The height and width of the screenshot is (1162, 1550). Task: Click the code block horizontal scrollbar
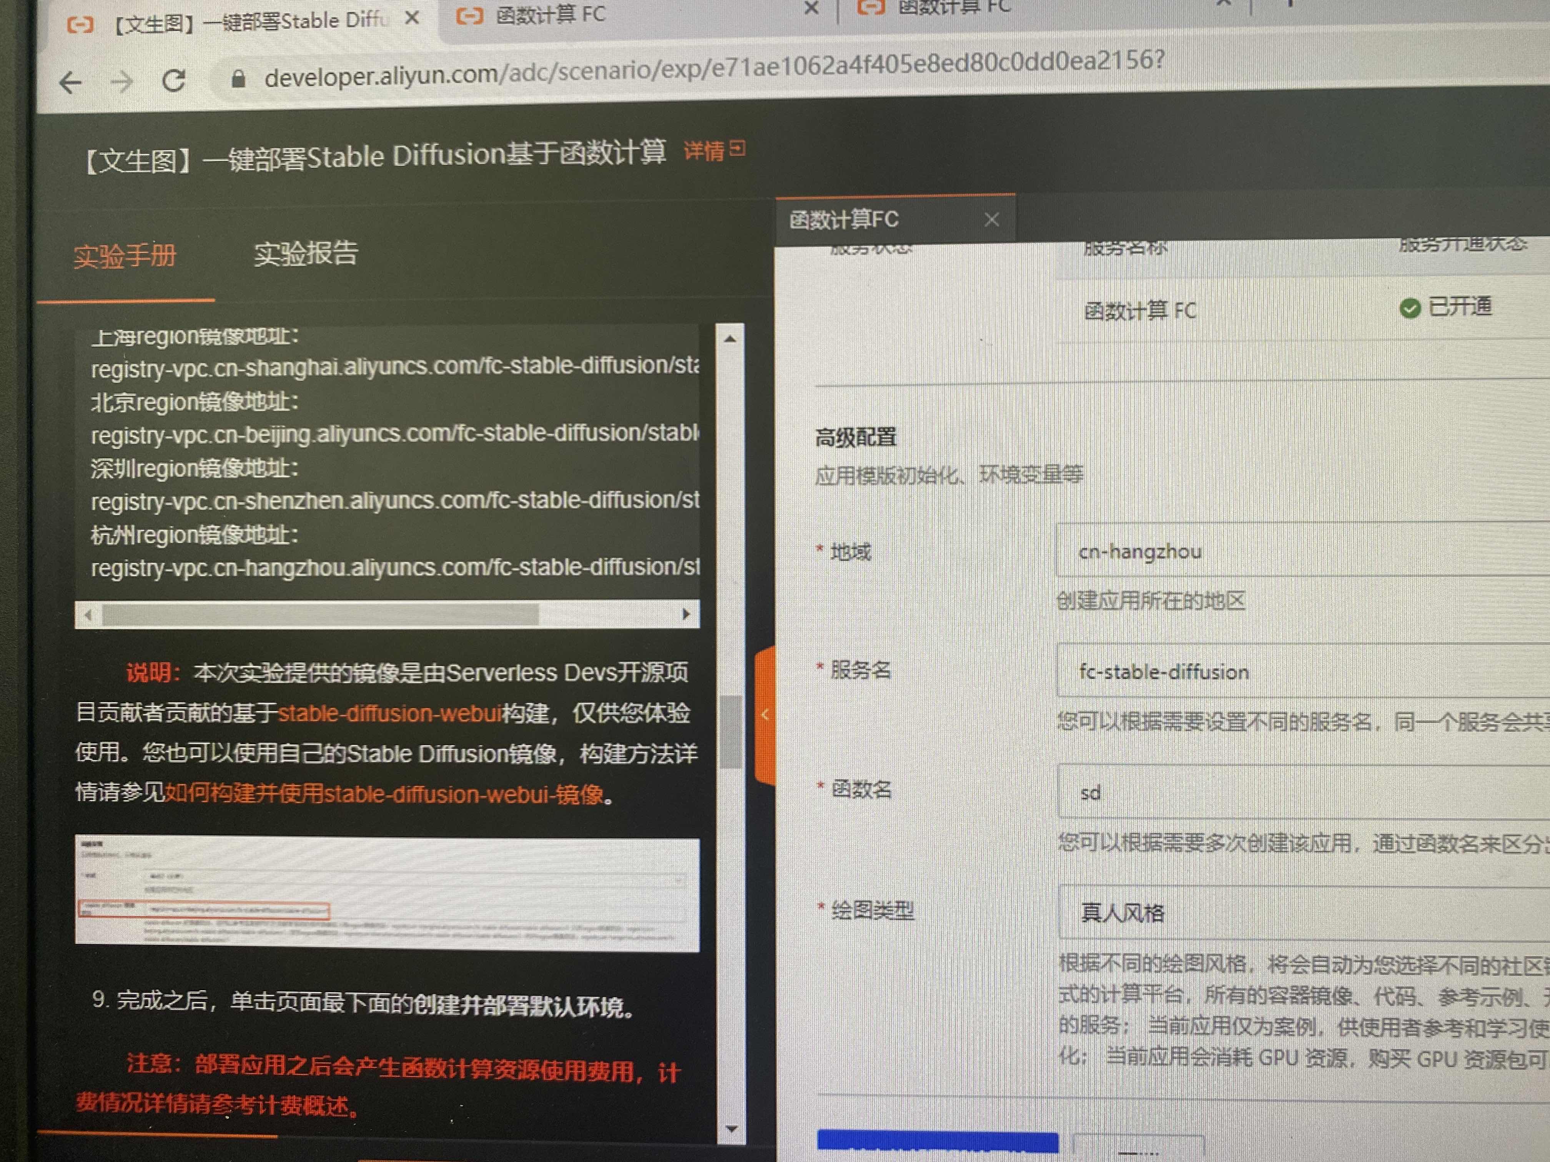click(x=321, y=615)
